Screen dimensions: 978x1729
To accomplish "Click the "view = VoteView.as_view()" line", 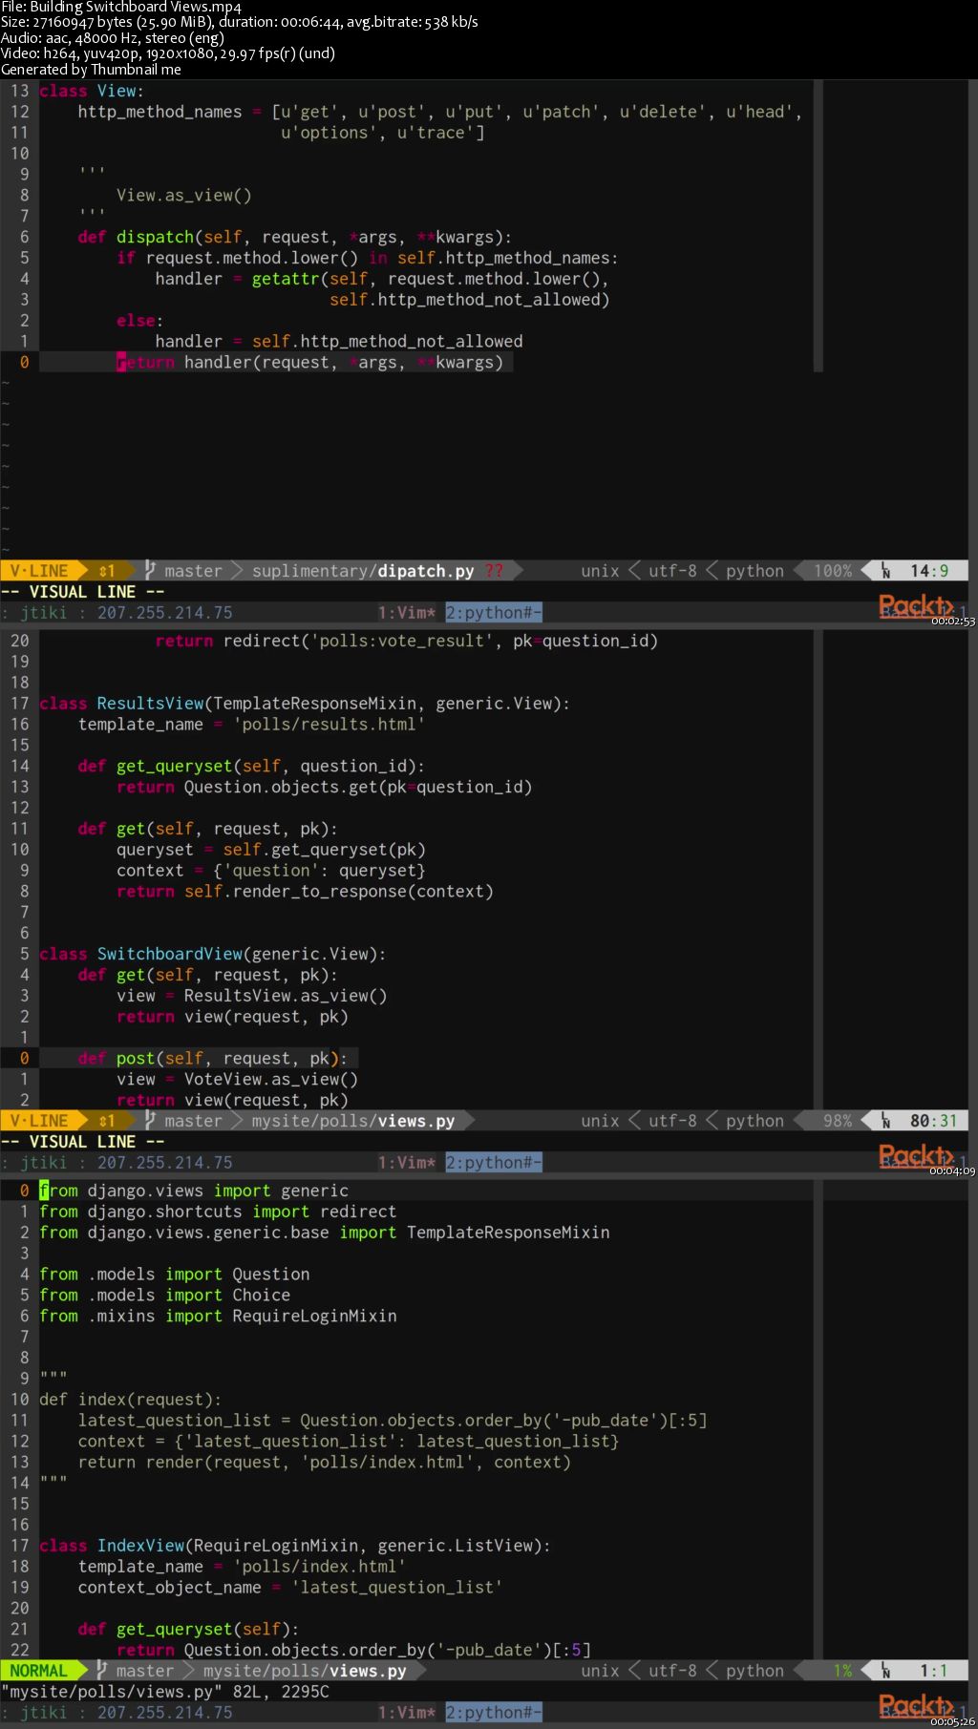I will point(237,1080).
